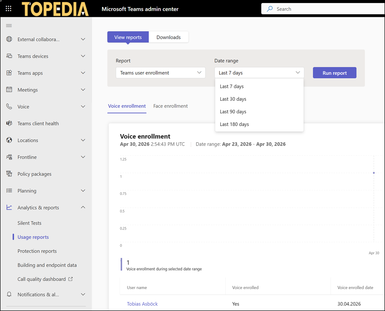Screen dimensions: 385x311
Task: Choose Last 180 days from the list
Action: tap(259, 124)
